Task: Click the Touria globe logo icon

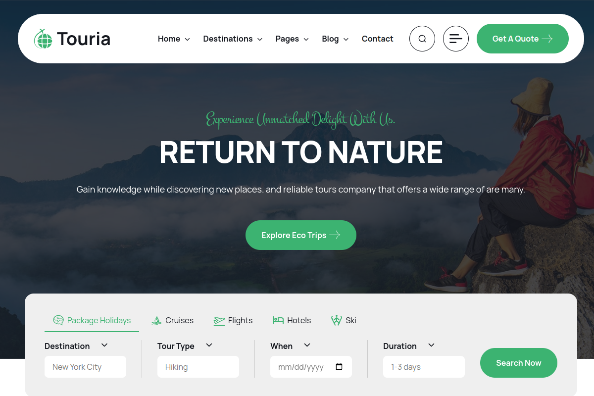Action: [x=43, y=39]
